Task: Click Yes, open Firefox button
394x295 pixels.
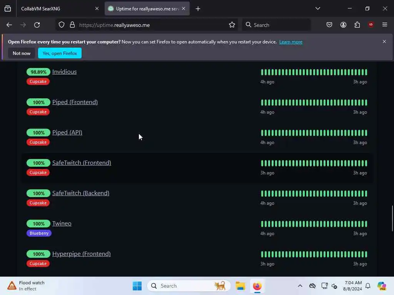Action: [x=60, y=53]
